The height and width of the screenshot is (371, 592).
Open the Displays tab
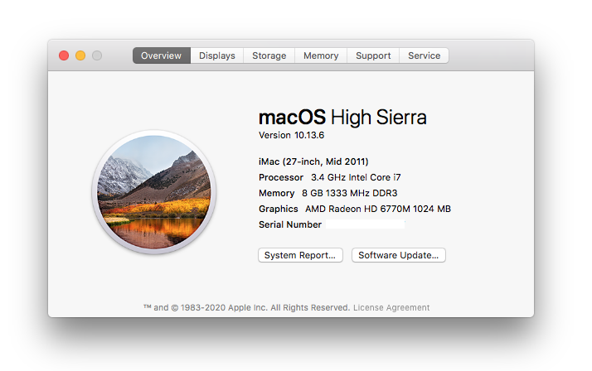point(216,55)
